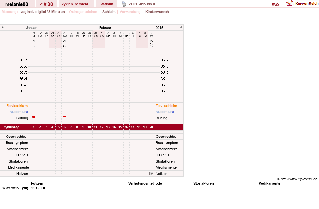Click the spotting dots on January 26
This screenshot has height=209, width=319.
click(x=64, y=116)
